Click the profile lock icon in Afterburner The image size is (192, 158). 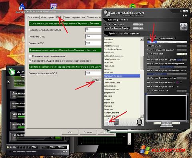tap(8, 147)
